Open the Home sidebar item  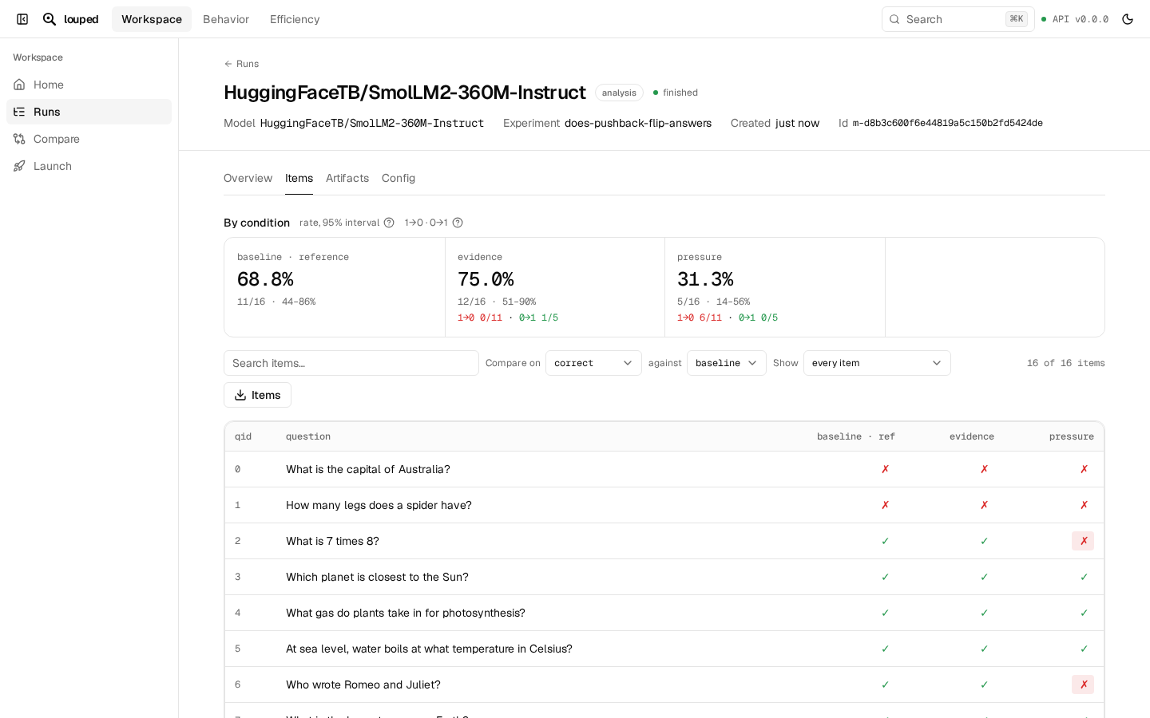click(89, 85)
